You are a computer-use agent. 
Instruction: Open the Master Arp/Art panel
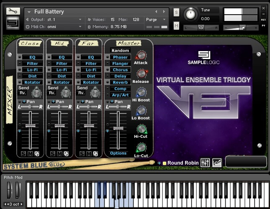(x=120, y=95)
